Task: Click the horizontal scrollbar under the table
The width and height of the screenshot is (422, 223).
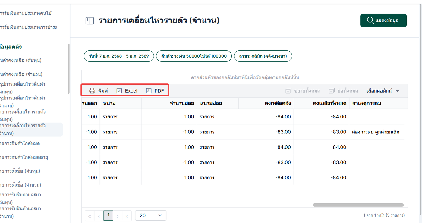Action: pyautogui.click(x=358, y=205)
